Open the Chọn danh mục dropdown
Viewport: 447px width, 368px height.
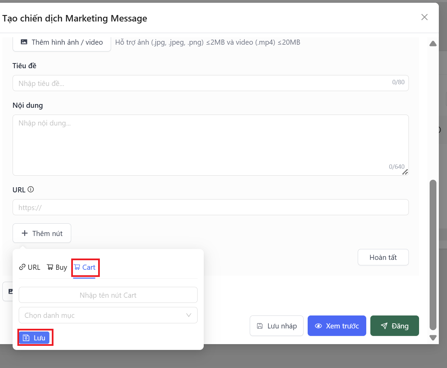click(108, 315)
